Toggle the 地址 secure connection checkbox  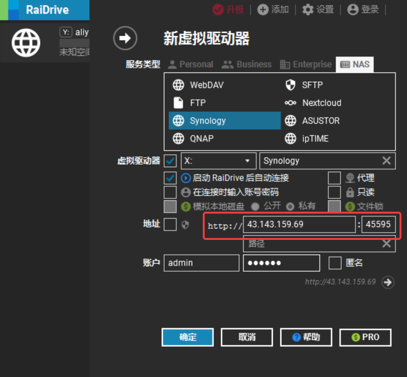(170, 224)
